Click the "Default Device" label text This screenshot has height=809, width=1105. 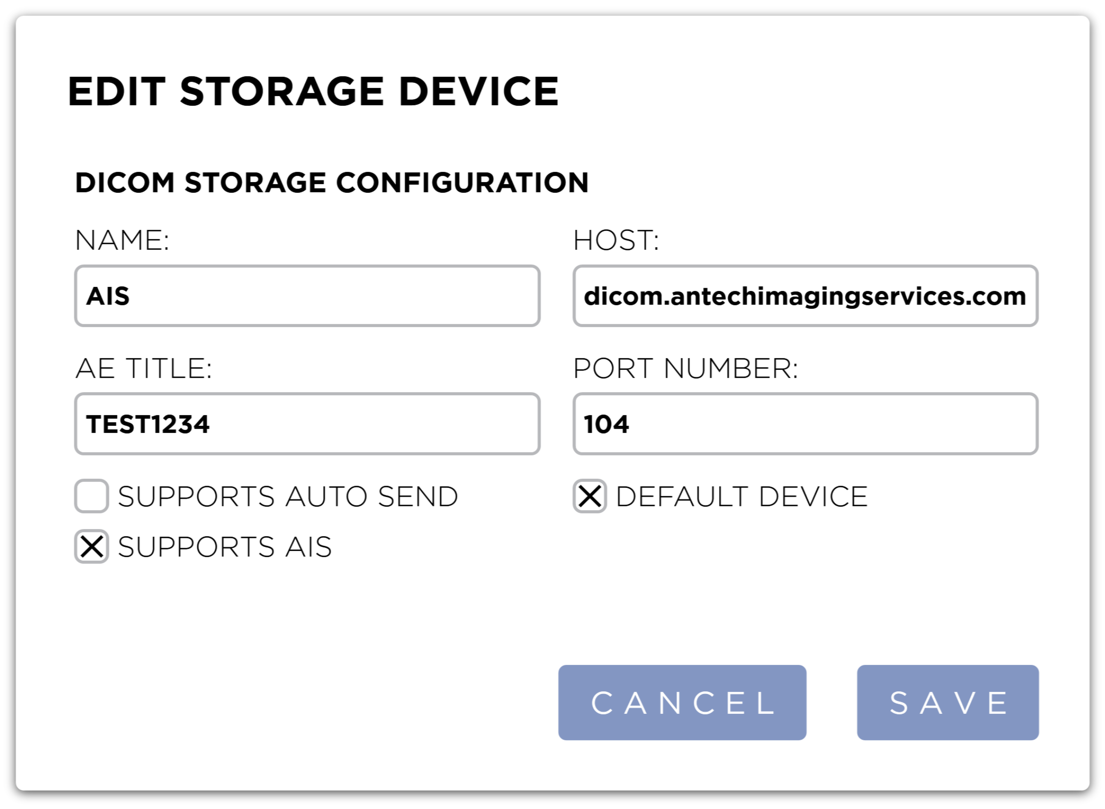pyautogui.click(x=742, y=497)
